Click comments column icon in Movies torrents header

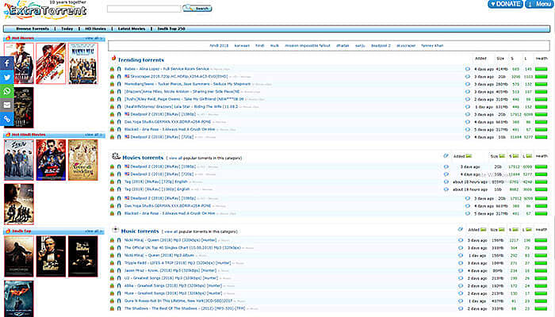[x=446, y=155]
